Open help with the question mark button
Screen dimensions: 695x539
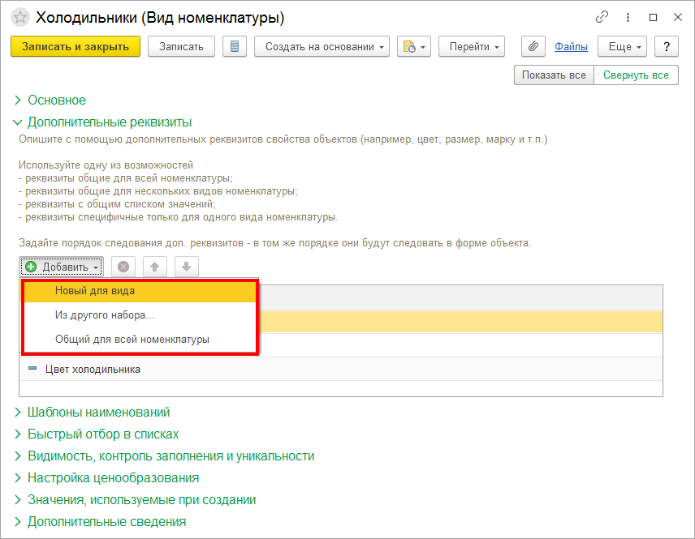(667, 47)
